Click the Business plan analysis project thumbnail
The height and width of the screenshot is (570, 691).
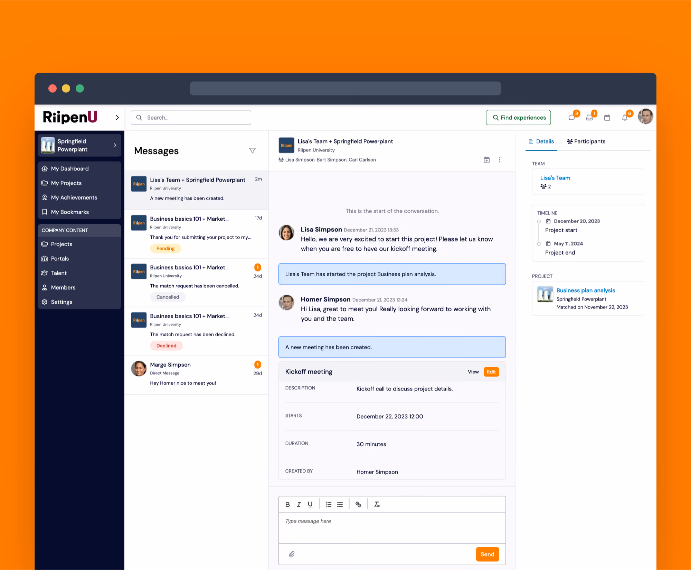coord(545,294)
